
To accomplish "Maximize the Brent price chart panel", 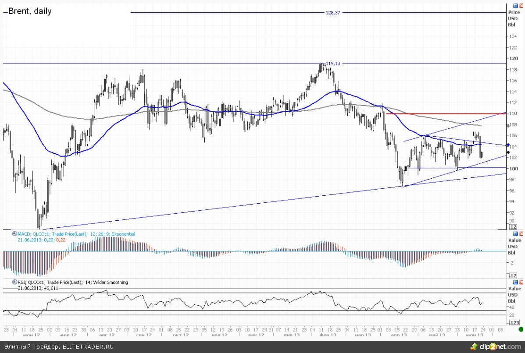I will tap(515, 6).
